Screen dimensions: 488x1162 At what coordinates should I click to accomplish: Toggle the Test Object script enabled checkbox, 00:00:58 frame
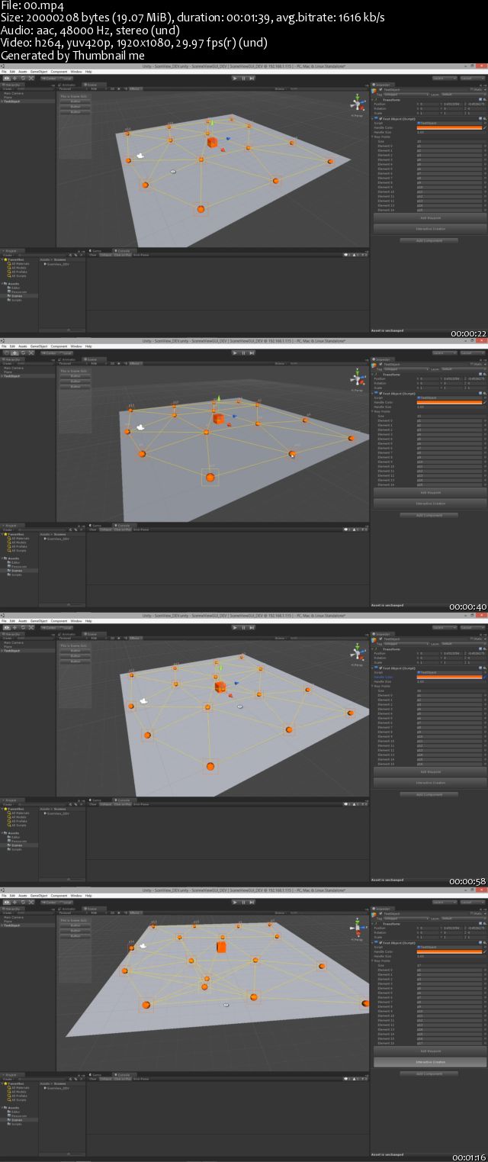pos(380,668)
